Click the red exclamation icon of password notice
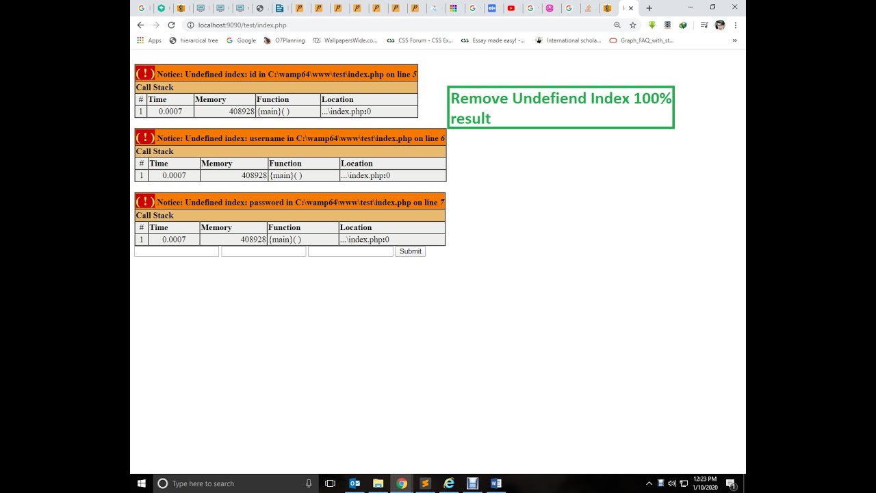 [x=145, y=201]
